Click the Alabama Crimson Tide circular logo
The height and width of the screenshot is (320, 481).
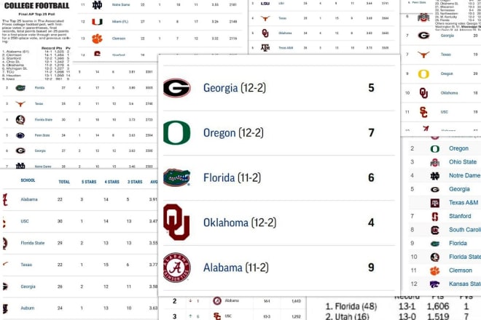click(x=176, y=268)
